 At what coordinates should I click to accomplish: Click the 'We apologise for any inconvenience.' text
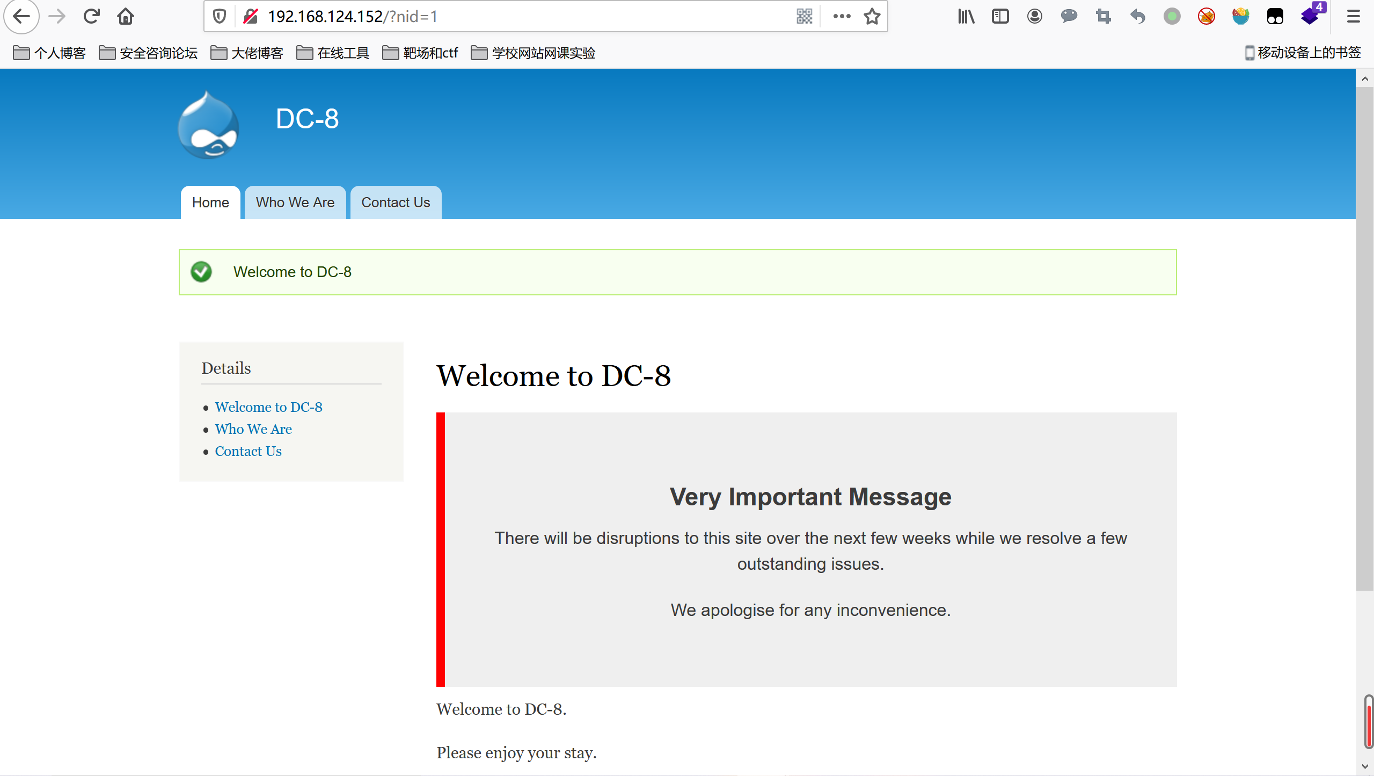(x=810, y=610)
